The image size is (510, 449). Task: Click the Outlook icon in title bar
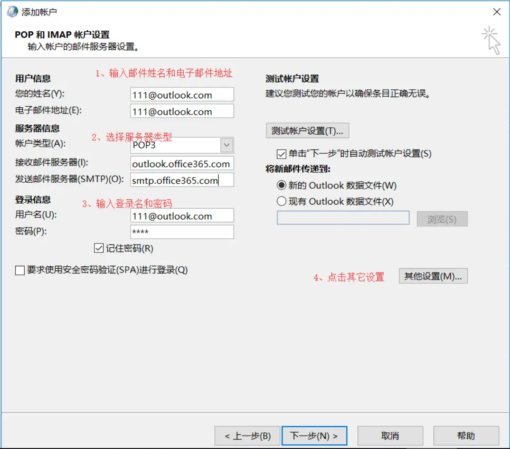point(12,12)
